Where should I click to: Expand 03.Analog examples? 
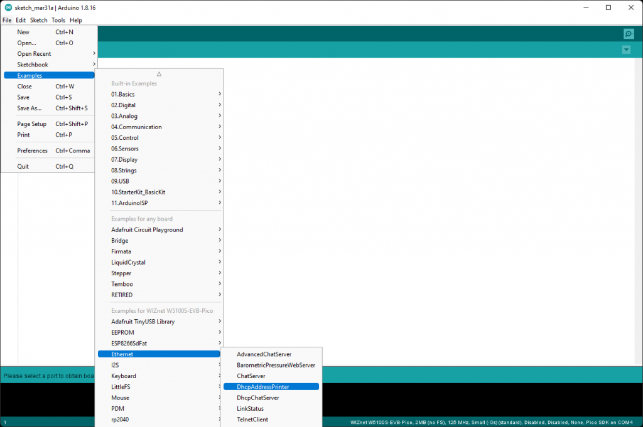[x=160, y=116]
